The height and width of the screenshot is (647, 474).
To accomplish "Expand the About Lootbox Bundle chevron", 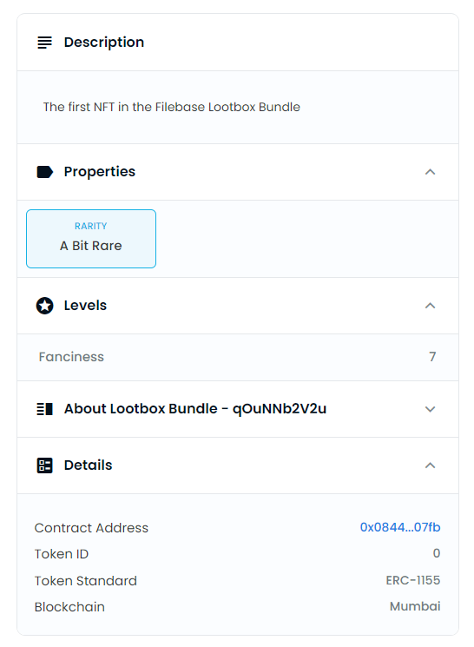I will point(430,409).
